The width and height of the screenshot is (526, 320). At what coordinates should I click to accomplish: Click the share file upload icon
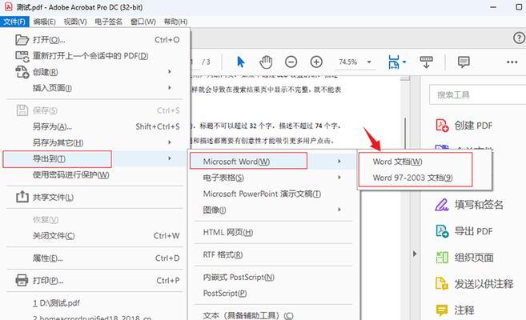(x=22, y=197)
